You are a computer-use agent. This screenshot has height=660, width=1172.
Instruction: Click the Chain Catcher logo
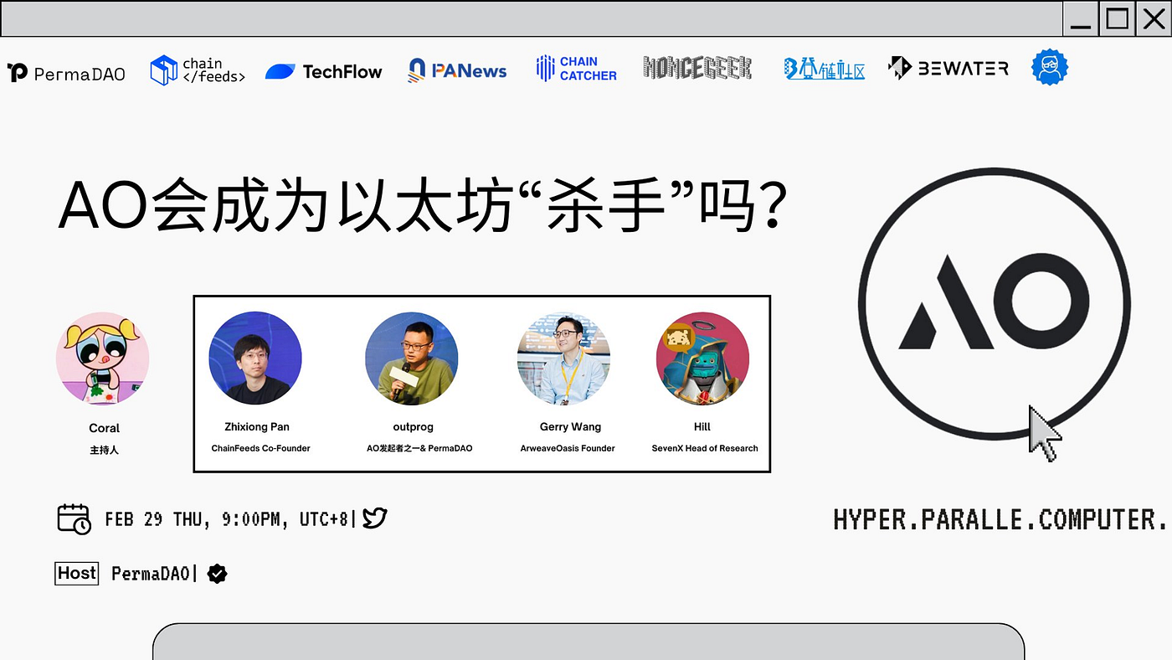click(575, 67)
